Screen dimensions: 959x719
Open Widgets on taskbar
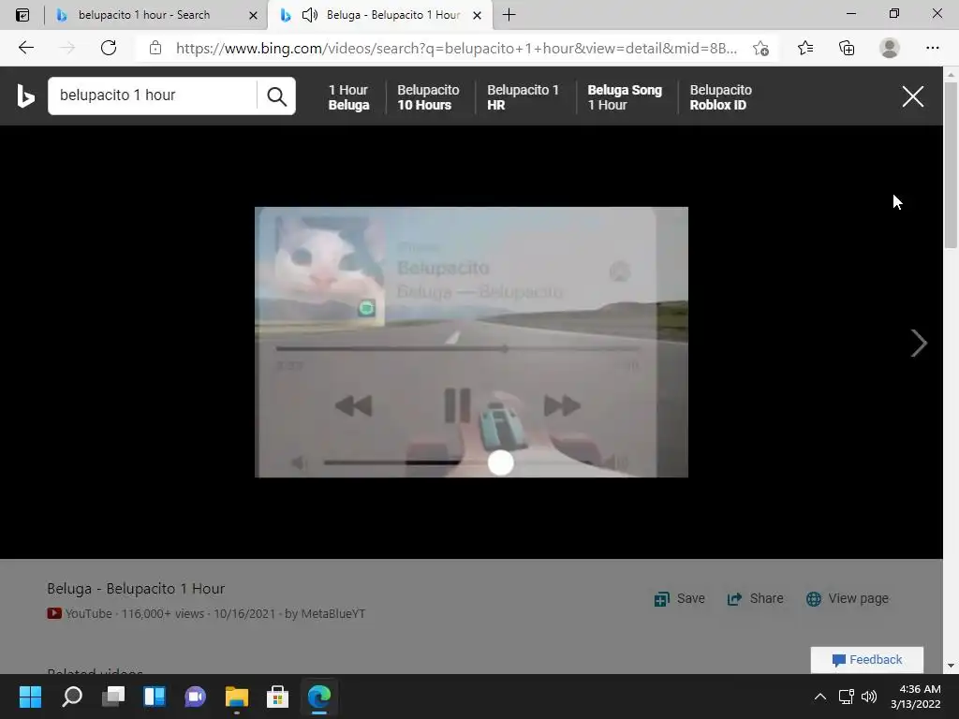[155, 697]
